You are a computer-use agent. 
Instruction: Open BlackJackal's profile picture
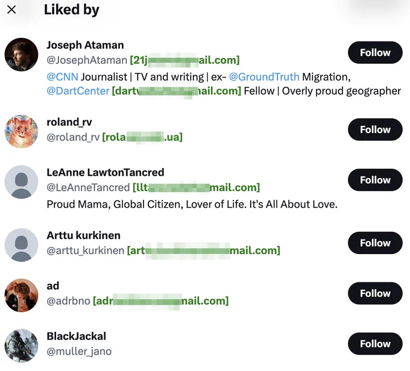(x=22, y=346)
